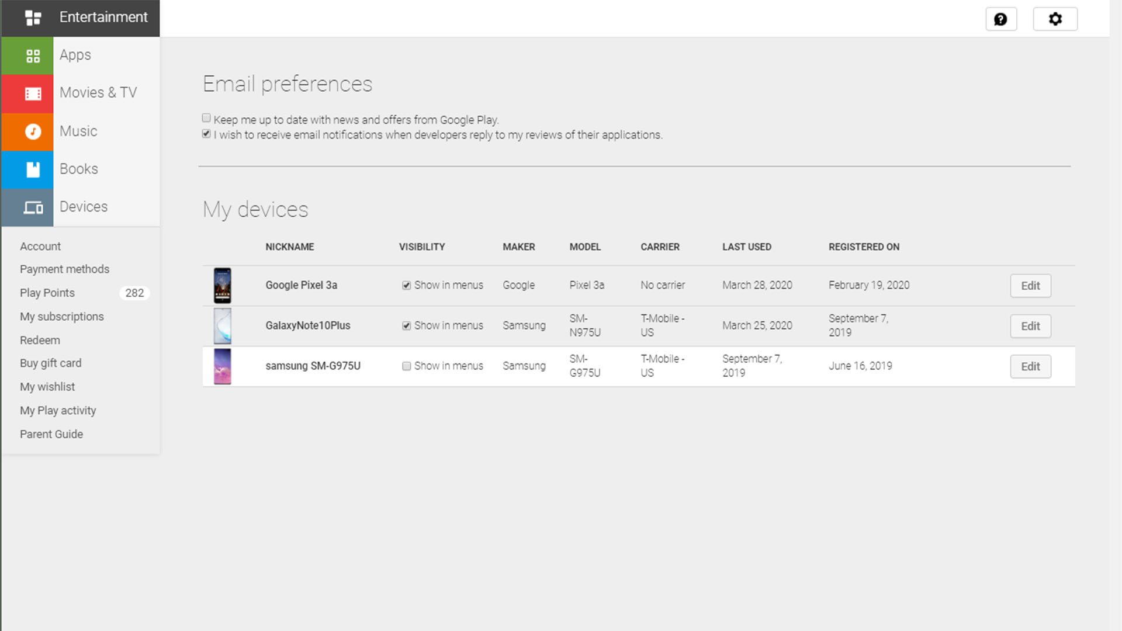
Task: Select the GalaxyNote10Plus nickname
Action: 308,325
